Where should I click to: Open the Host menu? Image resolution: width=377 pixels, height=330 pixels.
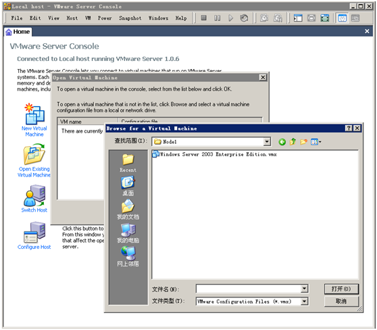pyautogui.click(x=72, y=18)
